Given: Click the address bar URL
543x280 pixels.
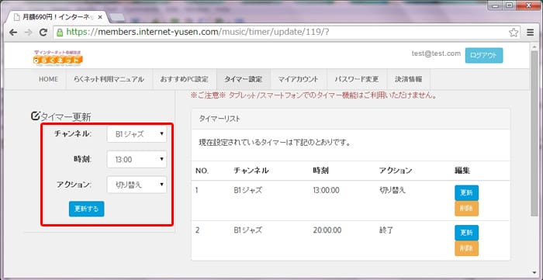Looking at the screenshot, I should (197, 33).
